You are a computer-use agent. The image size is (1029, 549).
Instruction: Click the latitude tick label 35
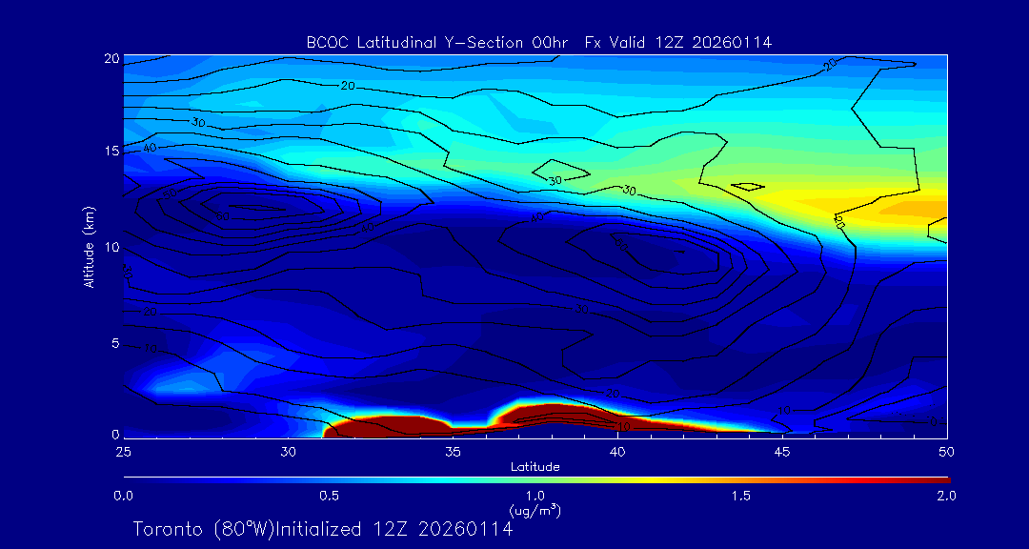(x=453, y=452)
